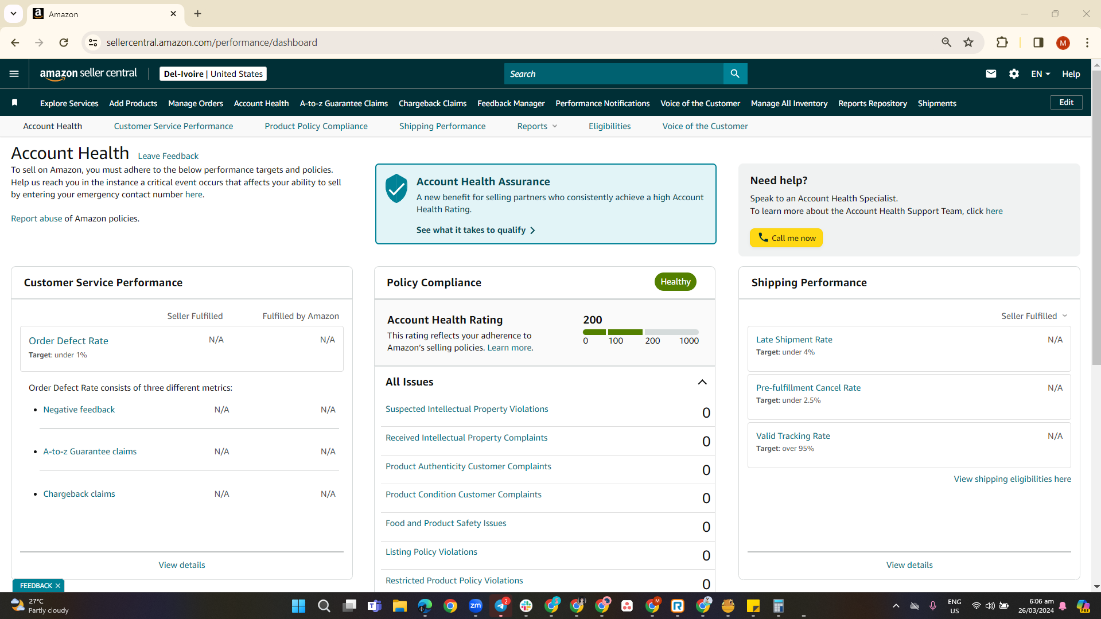Click the browser zoom magnifier icon in address bar
Image resolution: width=1101 pixels, height=619 pixels.
click(946, 42)
